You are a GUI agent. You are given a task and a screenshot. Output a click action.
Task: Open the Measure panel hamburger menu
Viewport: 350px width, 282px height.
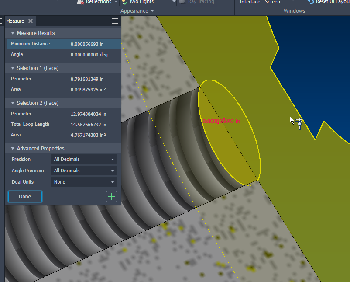pyautogui.click(x=115, y=21)
